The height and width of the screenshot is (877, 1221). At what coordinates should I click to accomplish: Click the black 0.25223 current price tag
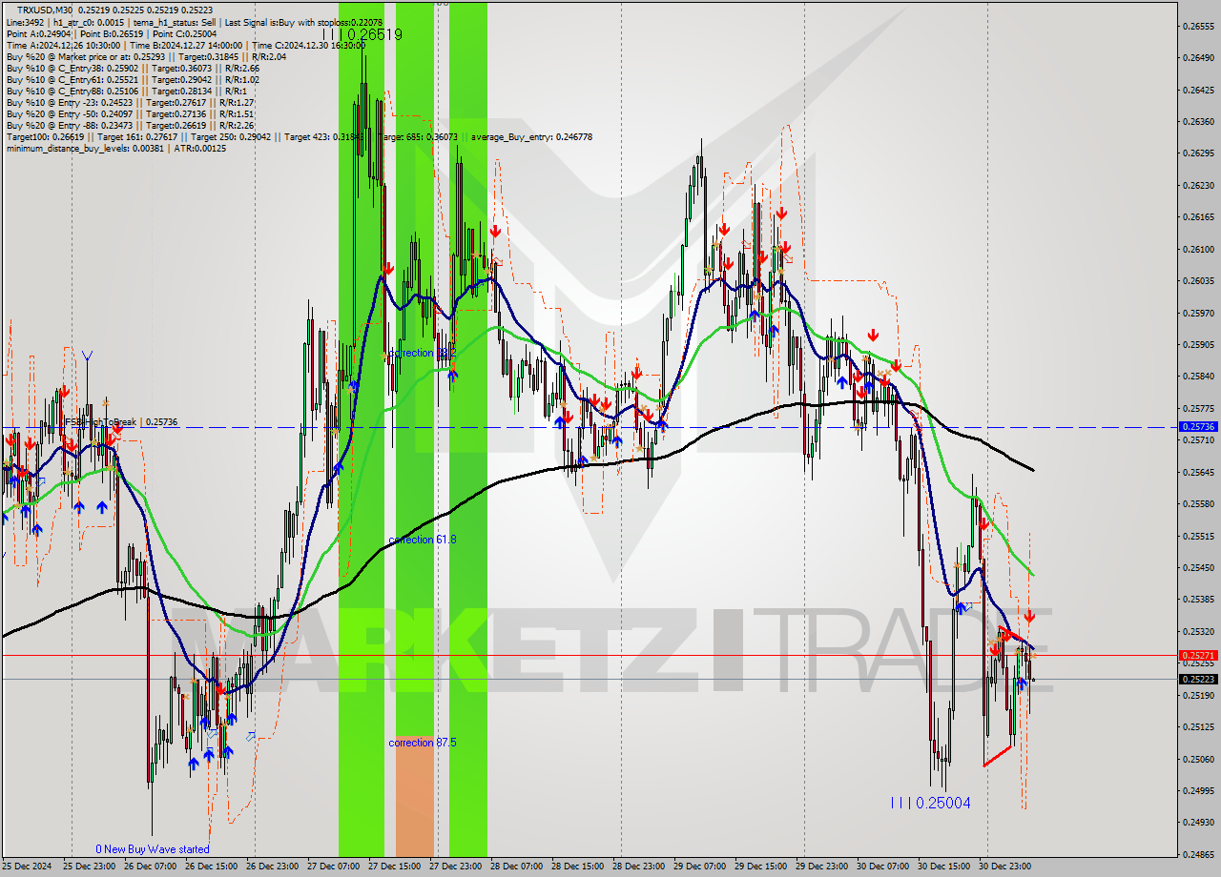(x=1198, y=680)
